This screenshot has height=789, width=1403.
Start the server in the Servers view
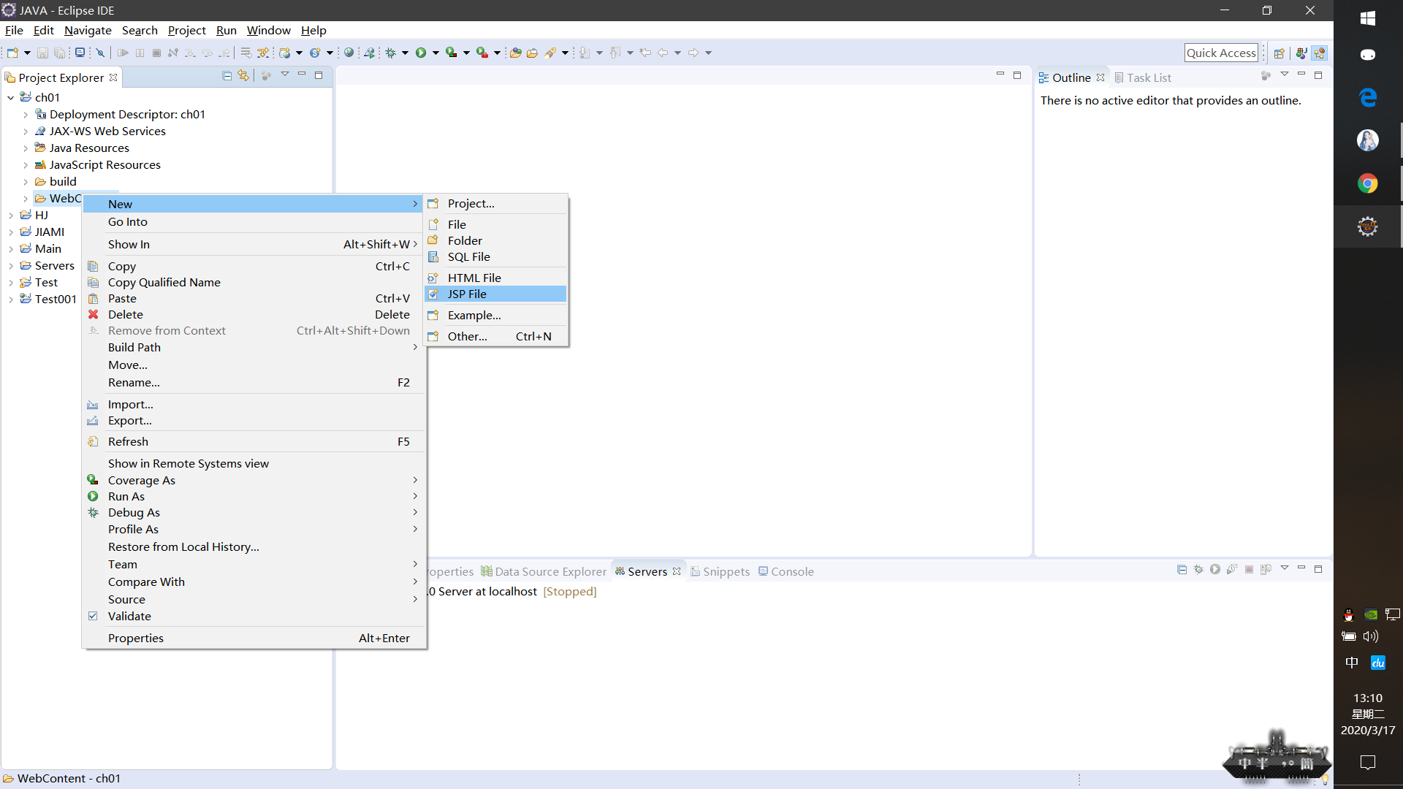point(1215,570)
